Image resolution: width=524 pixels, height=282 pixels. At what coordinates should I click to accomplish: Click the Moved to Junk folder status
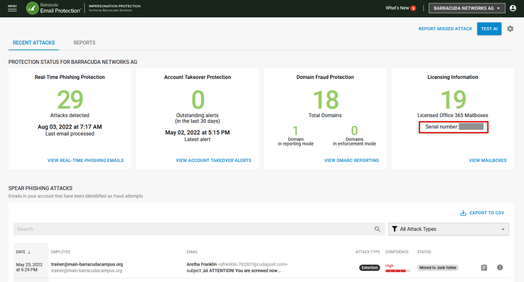438,268
